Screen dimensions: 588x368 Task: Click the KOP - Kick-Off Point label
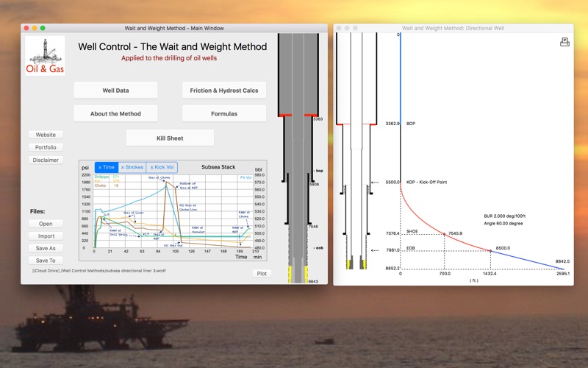tap(427, 182)
